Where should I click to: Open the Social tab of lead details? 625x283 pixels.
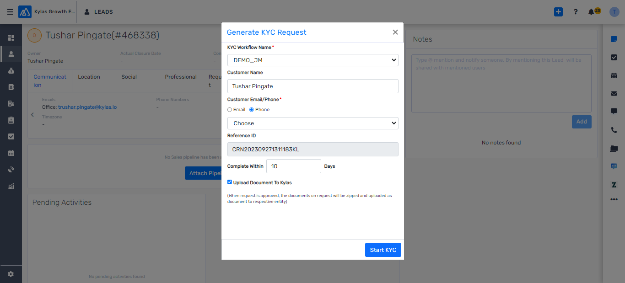129,77
